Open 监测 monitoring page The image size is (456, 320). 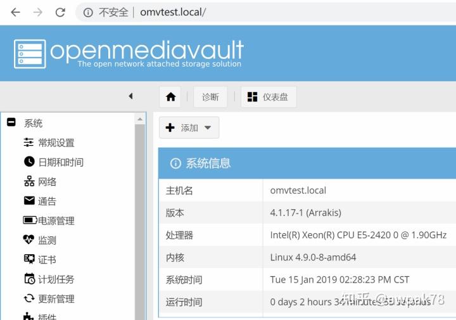coord(47,240)
